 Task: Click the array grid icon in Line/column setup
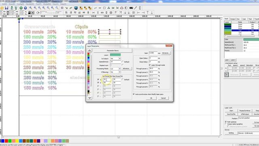(x=227, y=75)
